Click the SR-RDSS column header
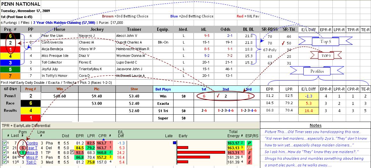 pyautogui.click(x=270, y=30)
